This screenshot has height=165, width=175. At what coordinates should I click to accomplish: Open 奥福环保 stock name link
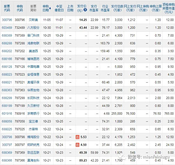point(33,82)
